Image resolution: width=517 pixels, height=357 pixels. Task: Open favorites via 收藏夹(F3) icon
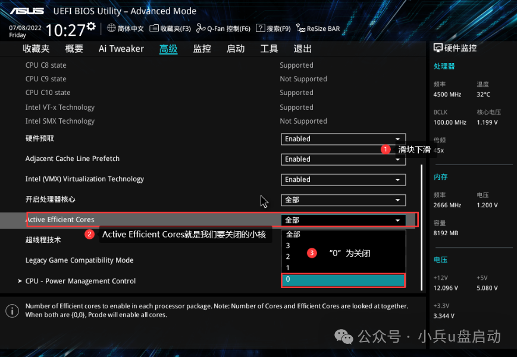pyautogui.click(x=153, y=29)
